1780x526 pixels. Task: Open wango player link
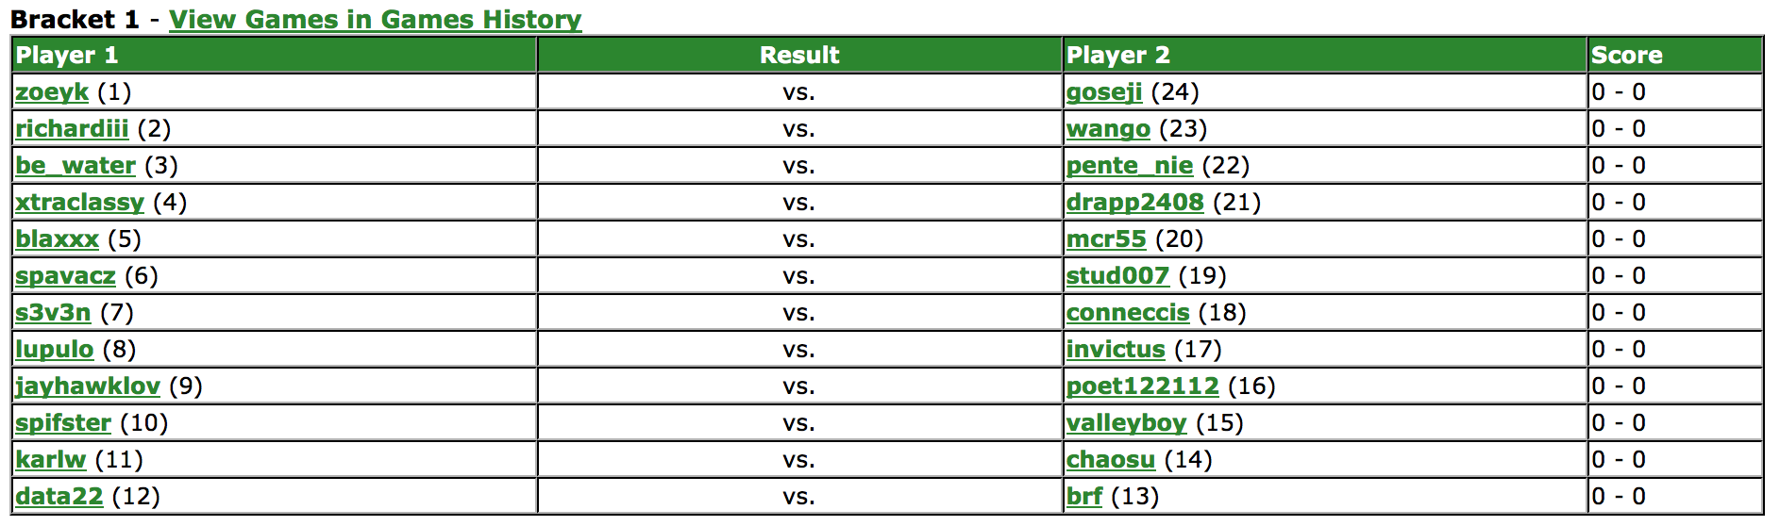pyautogui.click(x=1108, y=129)
